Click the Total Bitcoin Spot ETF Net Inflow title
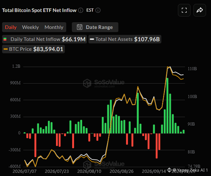The image size is (211, 176). pos(39,10)
